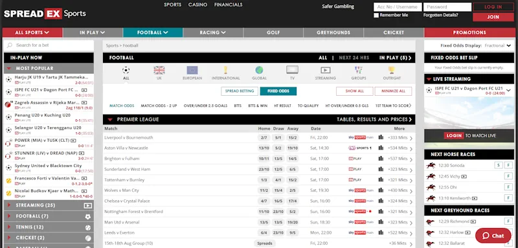Click the Streaming (25) video icon

(x=87, y=205)
